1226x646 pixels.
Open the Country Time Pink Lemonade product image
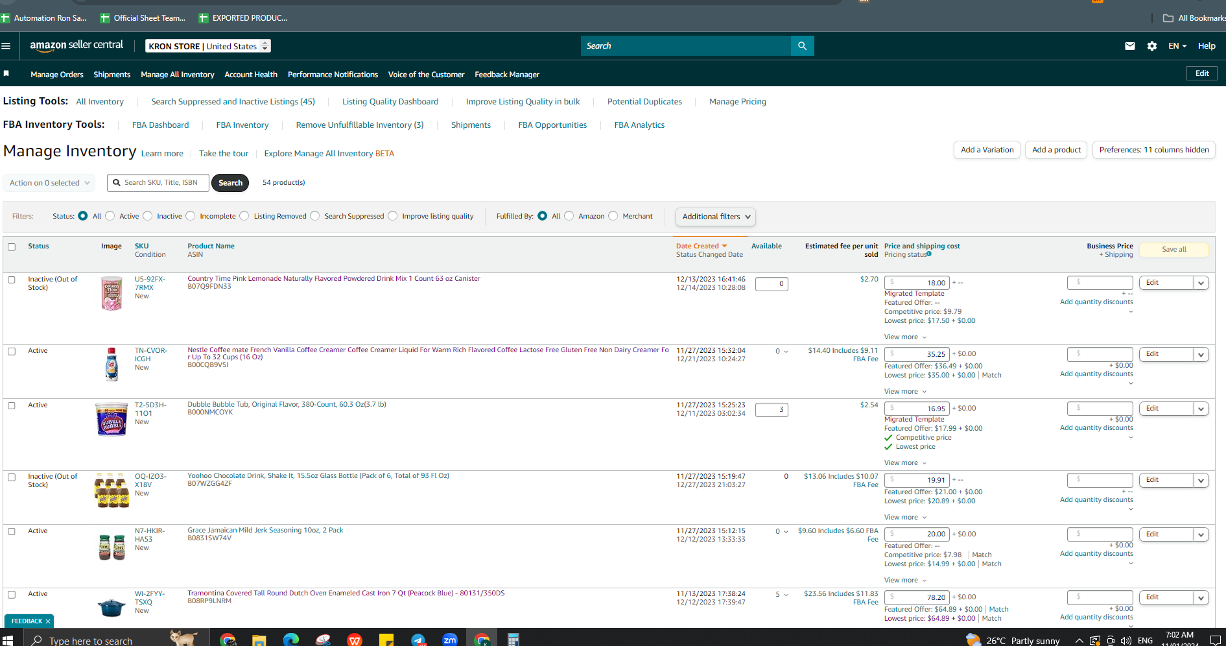coord(112,293)
